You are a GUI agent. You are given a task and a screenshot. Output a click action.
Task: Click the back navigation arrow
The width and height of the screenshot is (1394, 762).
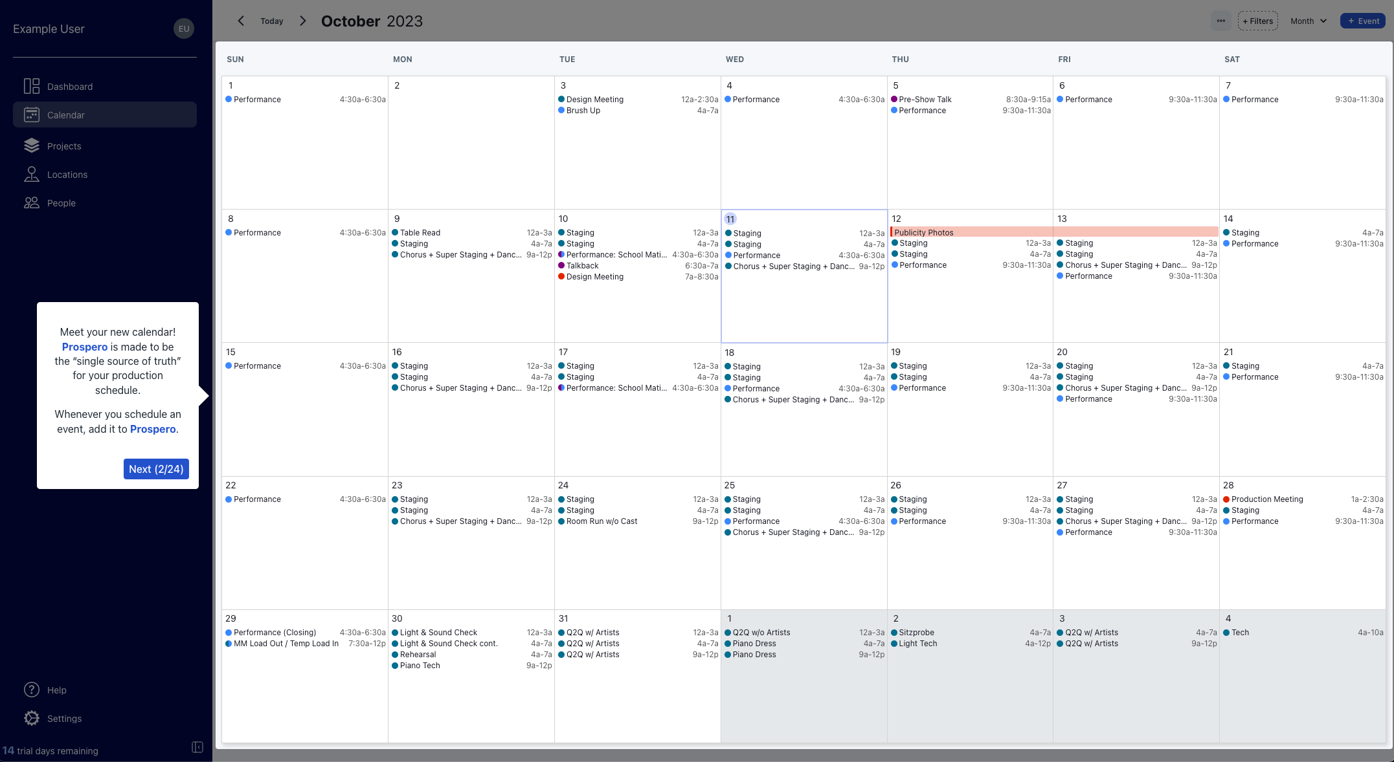pos(240,21)
